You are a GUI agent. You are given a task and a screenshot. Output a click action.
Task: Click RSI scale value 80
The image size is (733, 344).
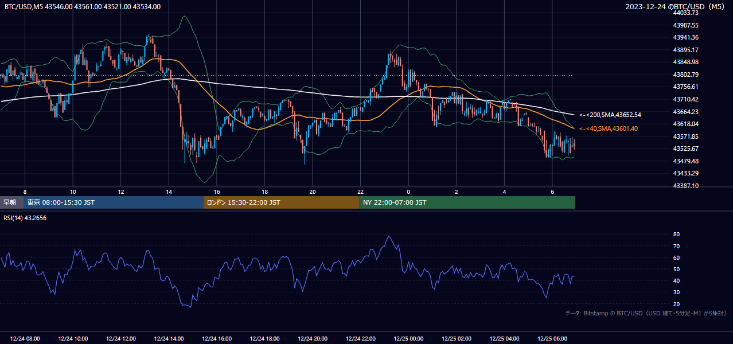(676, 234)
